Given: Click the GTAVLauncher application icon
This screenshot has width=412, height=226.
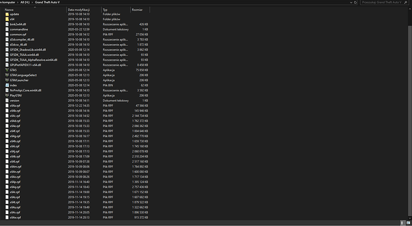Looking at the screenshot, I should coord(7,81).
